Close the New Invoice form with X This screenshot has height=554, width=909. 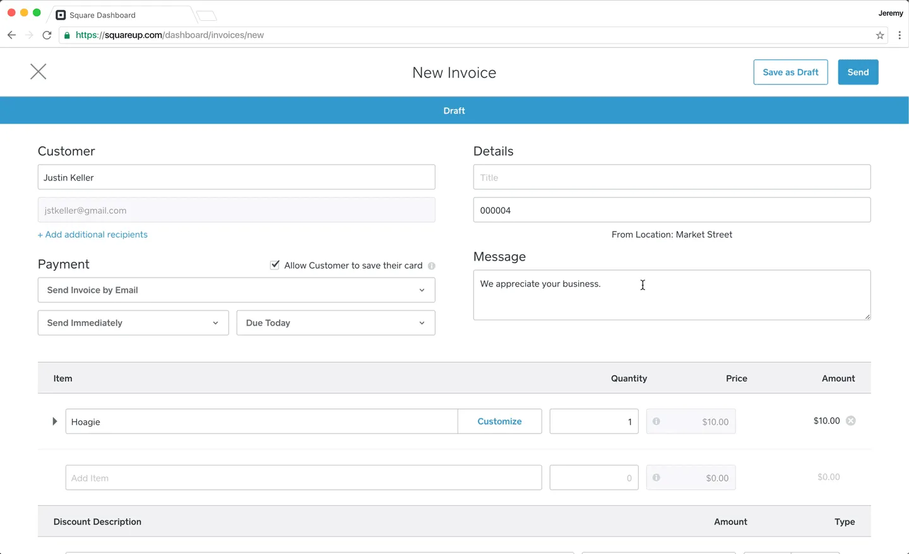[x=39, y=71]
